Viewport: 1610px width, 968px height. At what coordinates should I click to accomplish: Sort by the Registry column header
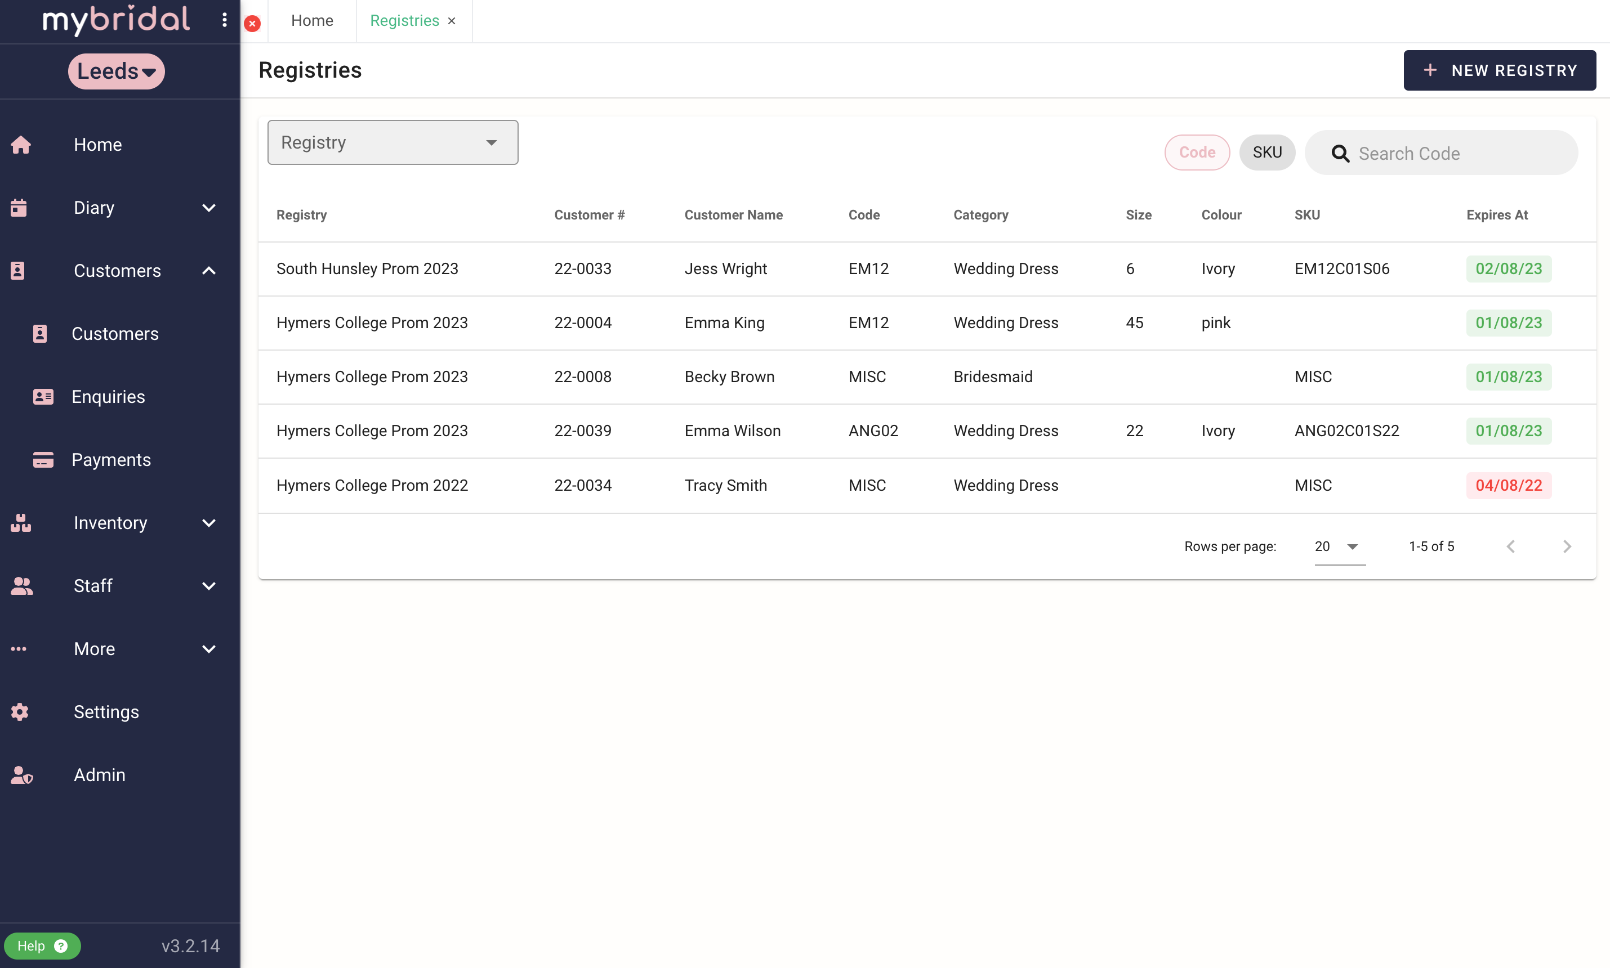[x=301, y=214]
